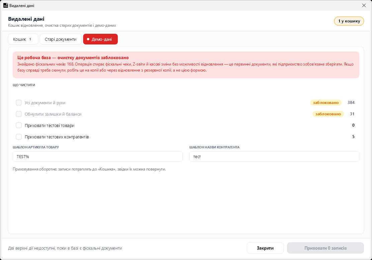Image resolution: width=372 pixels, height=260 pixels.
Task: Enable 'Приховати тестові товари' checkbox
Action: (19, 125)
